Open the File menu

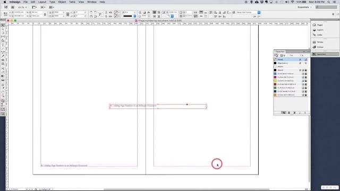pyautogui.click(x=25, y=2)
